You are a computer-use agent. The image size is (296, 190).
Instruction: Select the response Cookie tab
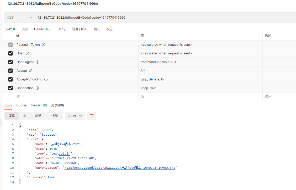pos(21,105)
